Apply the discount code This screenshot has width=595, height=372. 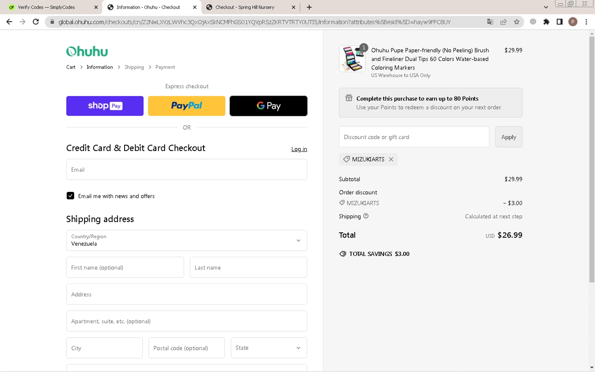tap(509, 137)
